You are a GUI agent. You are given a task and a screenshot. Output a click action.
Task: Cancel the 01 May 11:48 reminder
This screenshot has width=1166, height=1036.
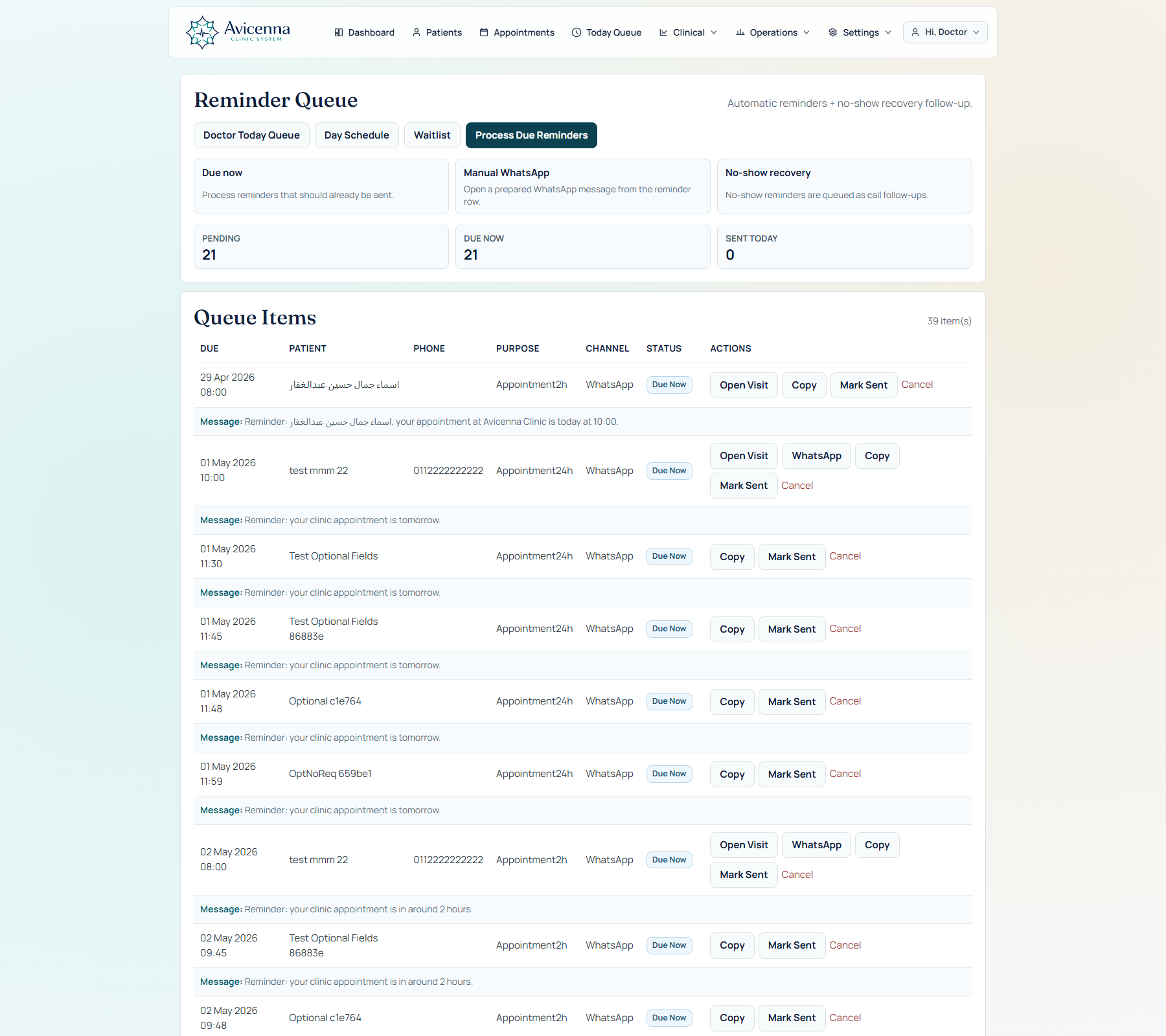(845, 701)
